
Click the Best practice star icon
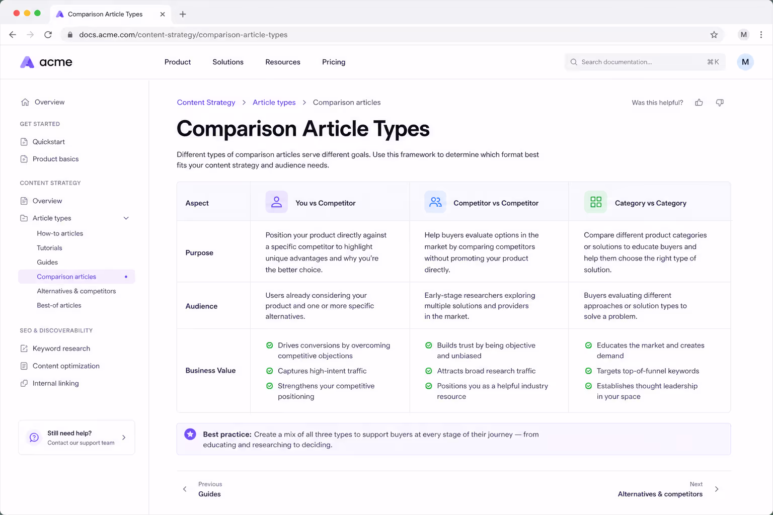(190, 434)
